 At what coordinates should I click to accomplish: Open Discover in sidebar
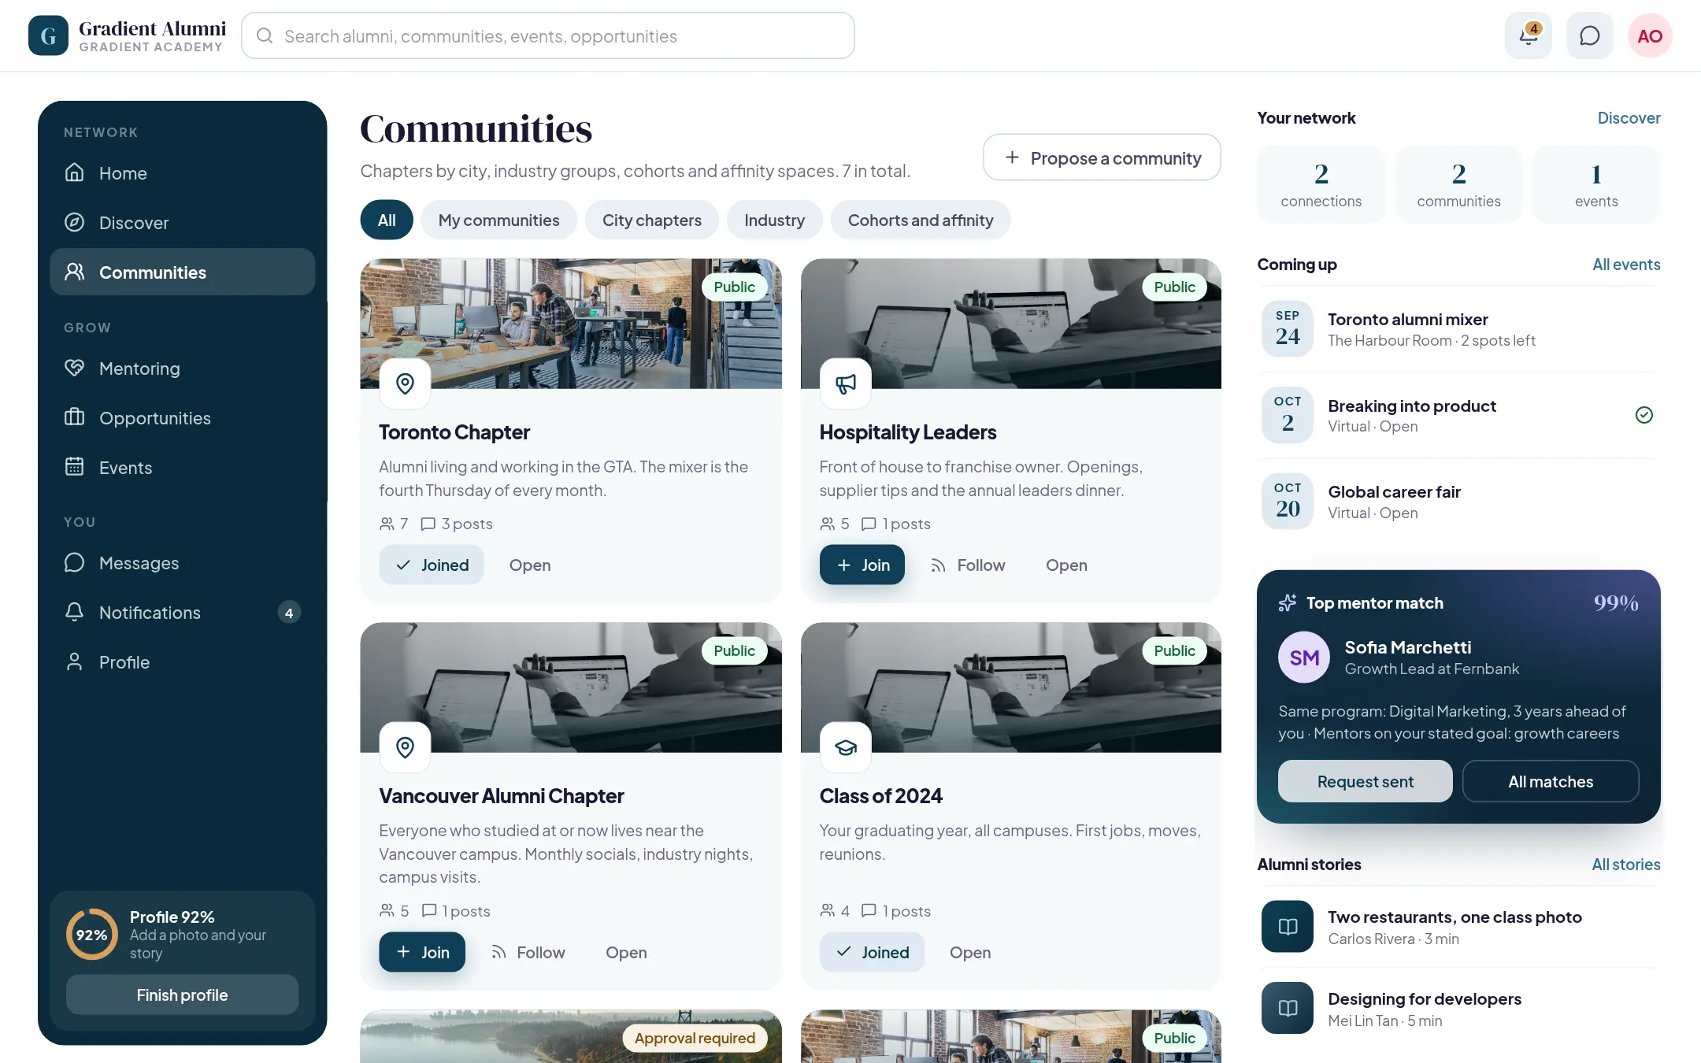pos(183,223)
